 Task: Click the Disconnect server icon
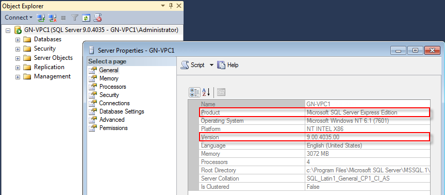coord(52,18)
